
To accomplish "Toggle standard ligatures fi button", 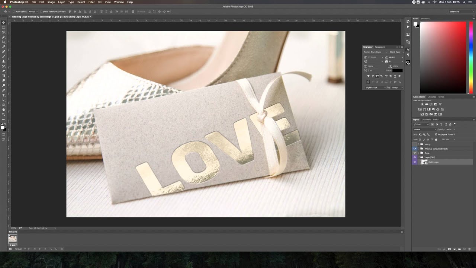I will [x=368, y=82].
